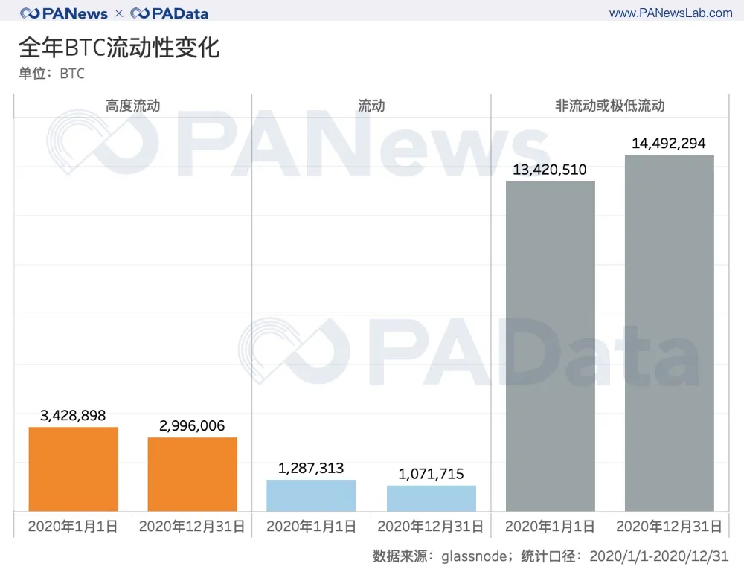Click the 2020年1月1日 label under 流动 section

[311, 526]
